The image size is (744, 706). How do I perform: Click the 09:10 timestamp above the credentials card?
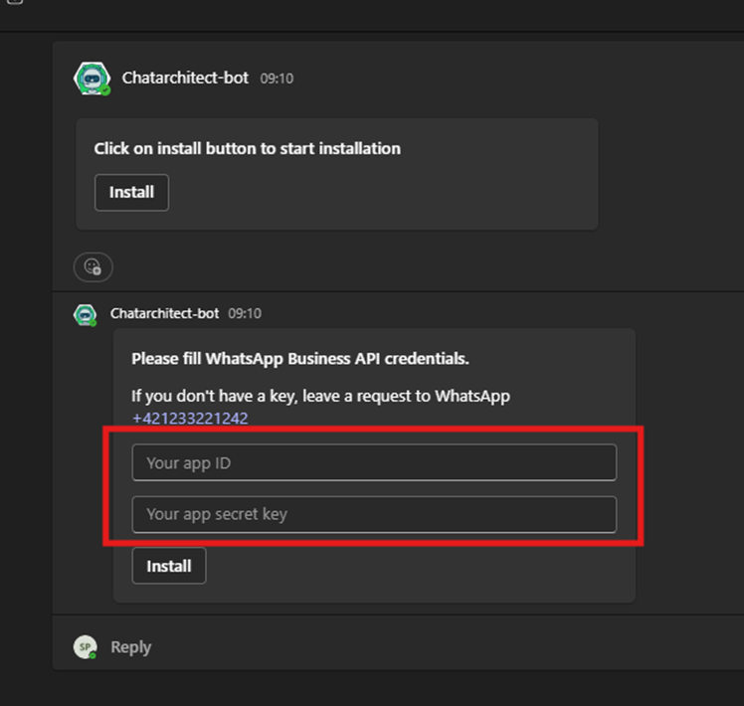tap(245, 313)
